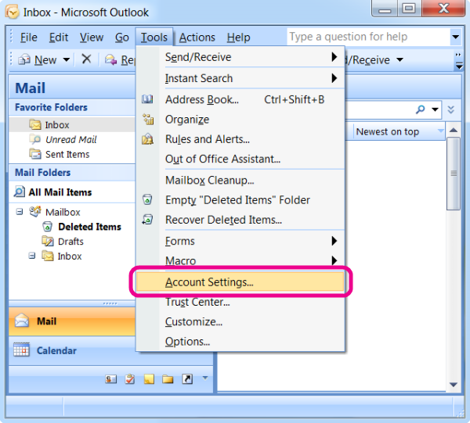Click the Rules and Alerts icon
This screenshot has height=423, width=470.
(147, 139)
